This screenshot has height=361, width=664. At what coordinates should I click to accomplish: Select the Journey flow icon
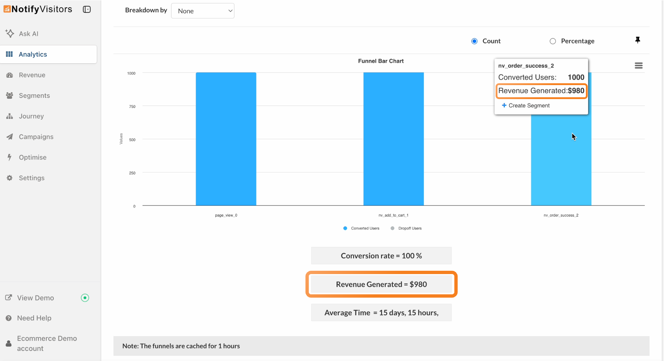tap(10, 116)
